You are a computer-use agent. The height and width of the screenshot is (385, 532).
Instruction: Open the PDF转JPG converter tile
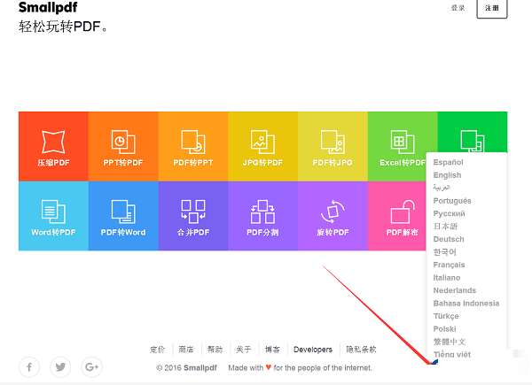coord(332,146)
